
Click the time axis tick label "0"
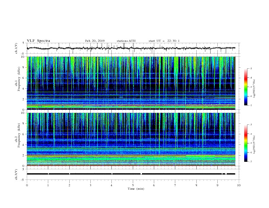pyautogui.click(x=27, y=185)
